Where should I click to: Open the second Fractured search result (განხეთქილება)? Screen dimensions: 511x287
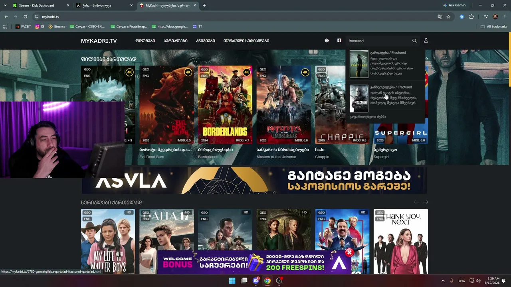click(385, 98)
